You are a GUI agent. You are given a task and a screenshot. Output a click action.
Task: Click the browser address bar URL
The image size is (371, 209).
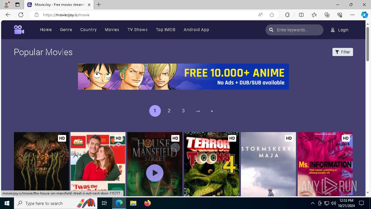point(66,15)
